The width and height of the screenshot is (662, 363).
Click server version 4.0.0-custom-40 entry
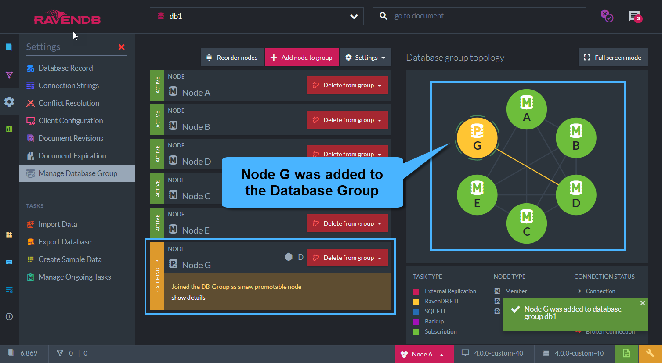pyautogui.click(x=574, y=353)
